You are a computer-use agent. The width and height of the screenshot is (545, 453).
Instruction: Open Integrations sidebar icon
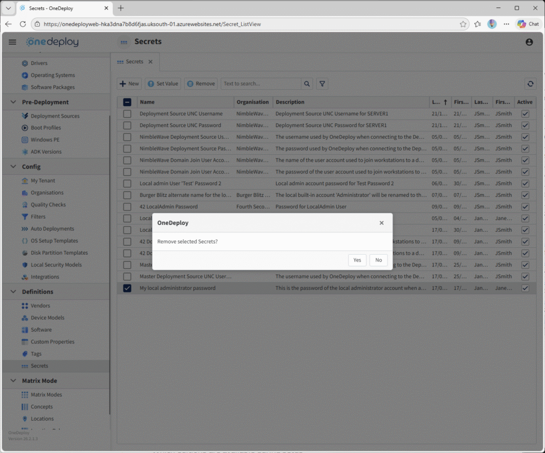pyautogui.click(x=24, y=276)
